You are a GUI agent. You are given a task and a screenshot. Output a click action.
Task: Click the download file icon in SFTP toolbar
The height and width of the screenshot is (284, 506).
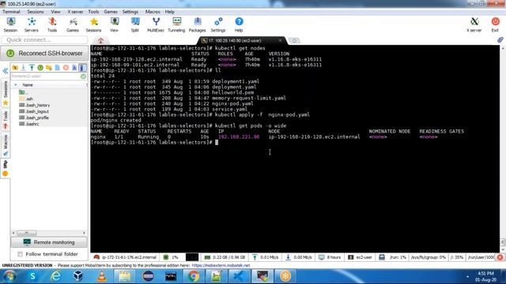tap(23, 68)
